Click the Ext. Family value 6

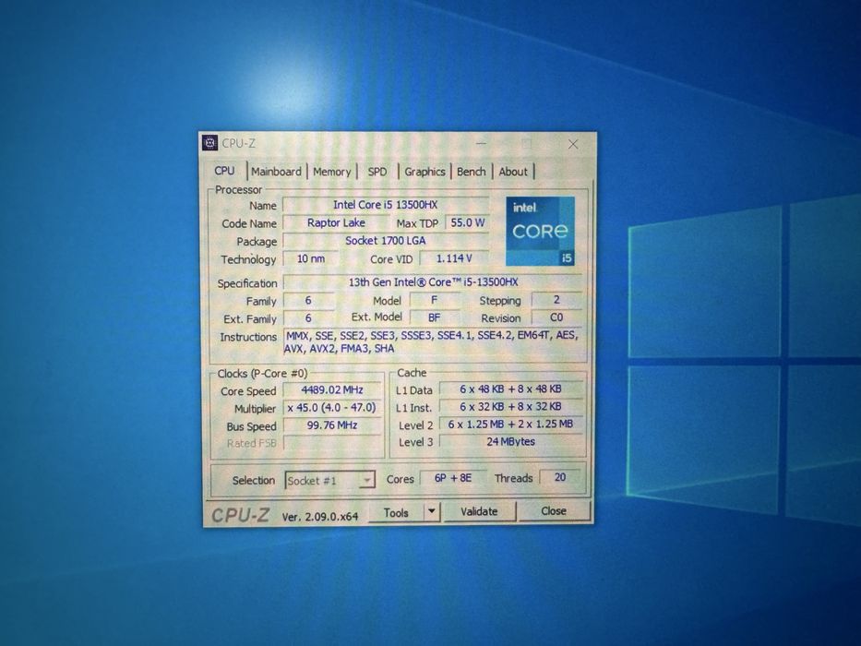[308, 318]
